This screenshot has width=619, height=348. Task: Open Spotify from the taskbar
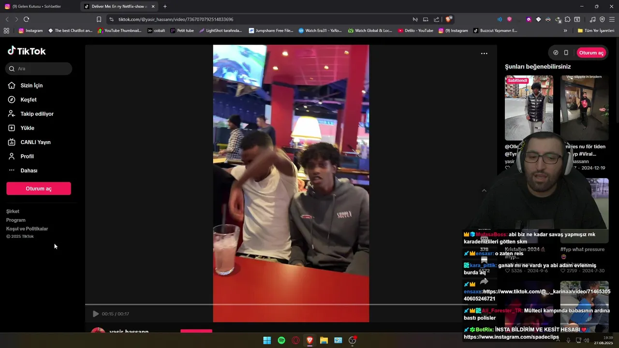[x=281, y=340]
